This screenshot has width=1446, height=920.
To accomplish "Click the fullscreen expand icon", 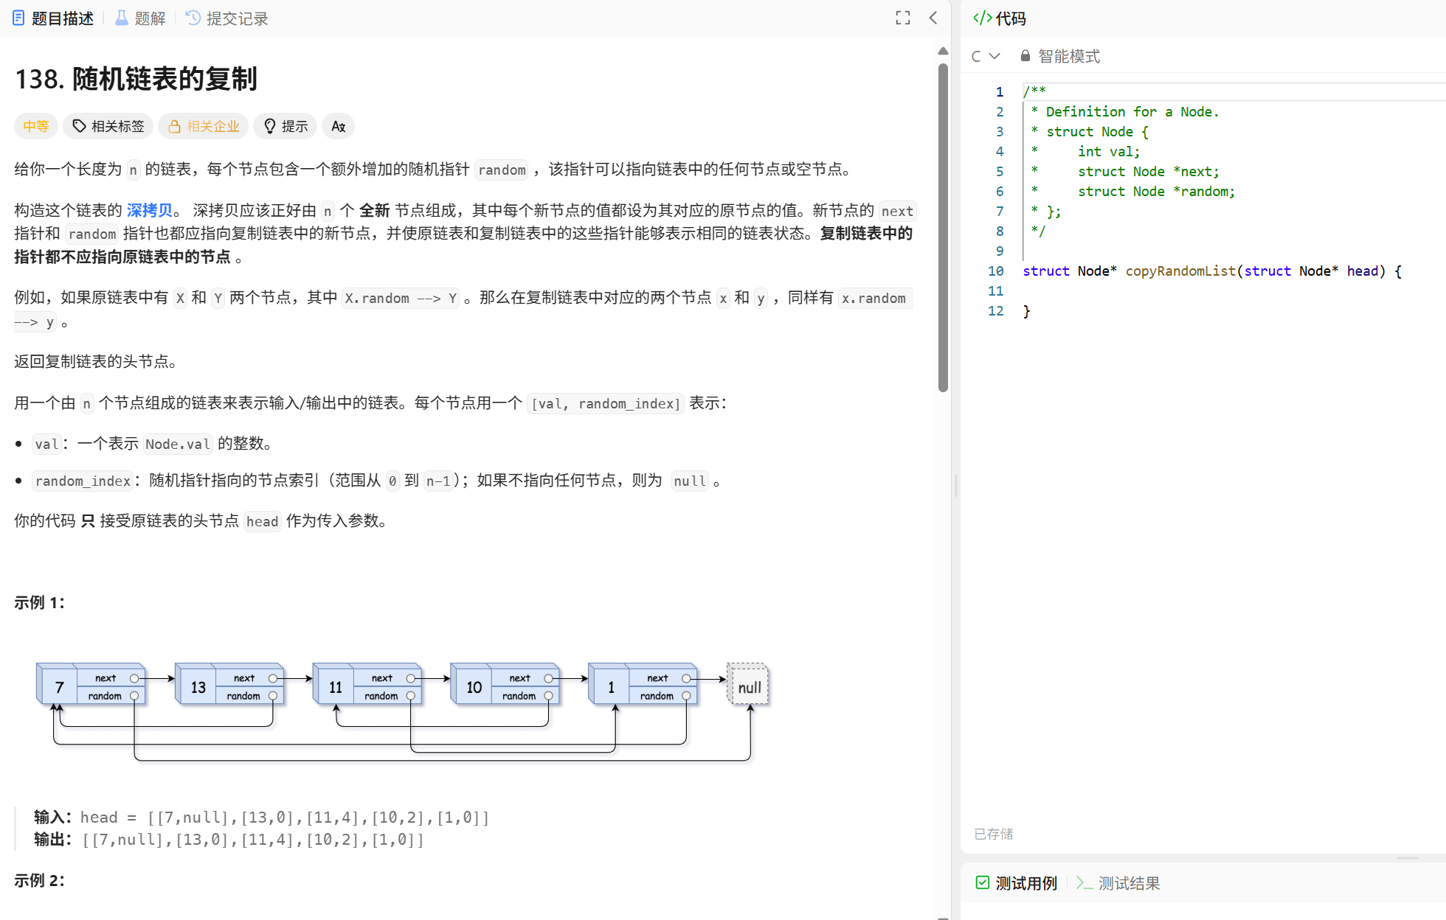I will click(x=903, y=18).
